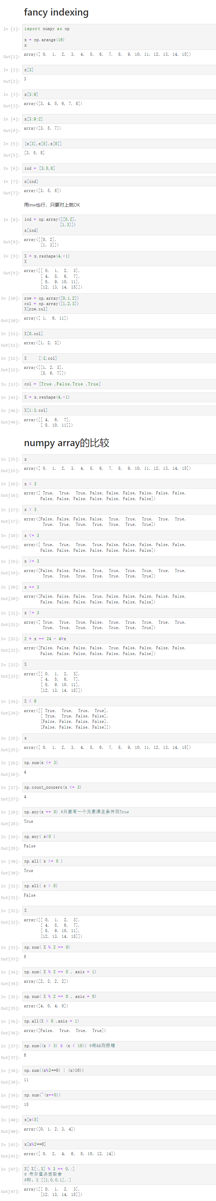
Task: Click the 'ind = [3,5,8]' cell
Action: [119, 168]
